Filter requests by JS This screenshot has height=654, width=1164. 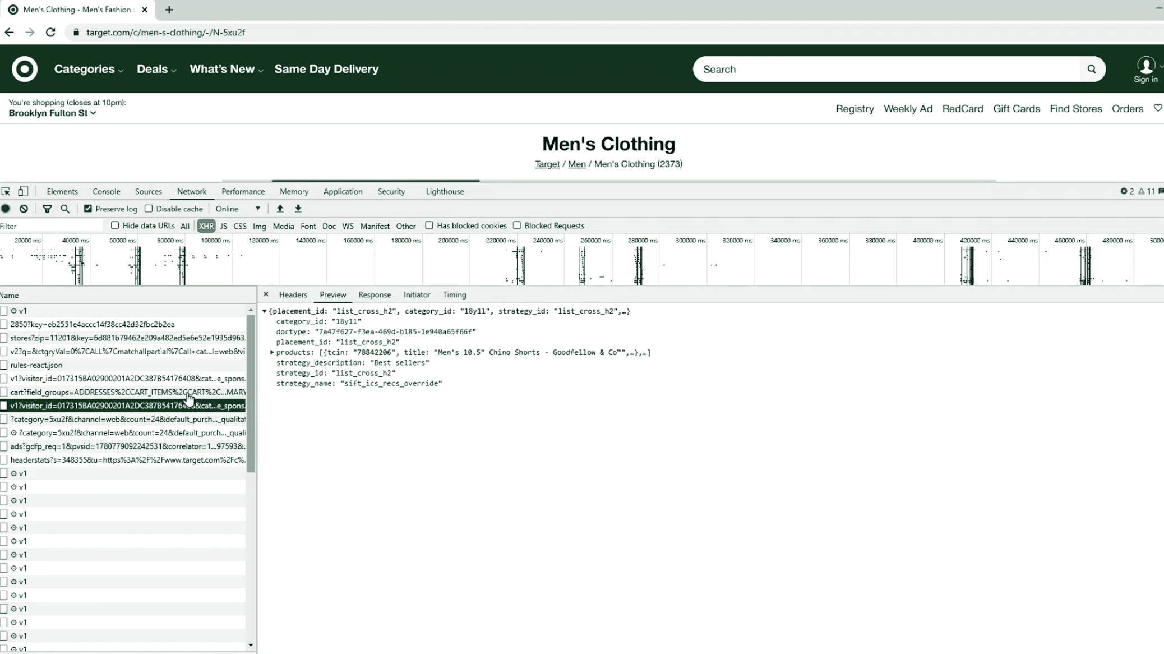223,226
